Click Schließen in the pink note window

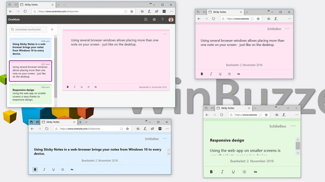pos(274,29)
